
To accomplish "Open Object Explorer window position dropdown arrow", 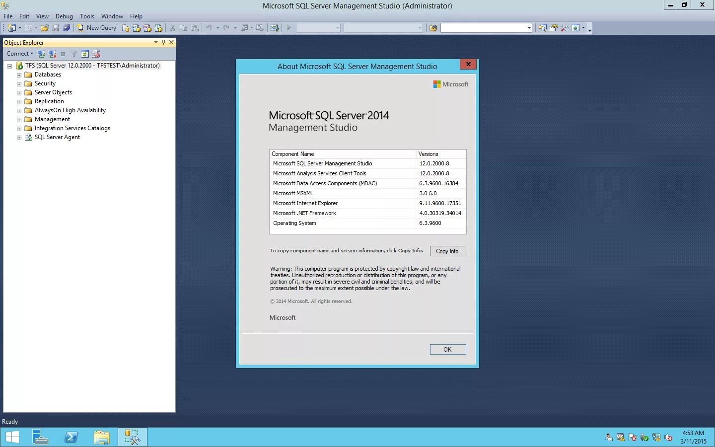I will [156, 42].
